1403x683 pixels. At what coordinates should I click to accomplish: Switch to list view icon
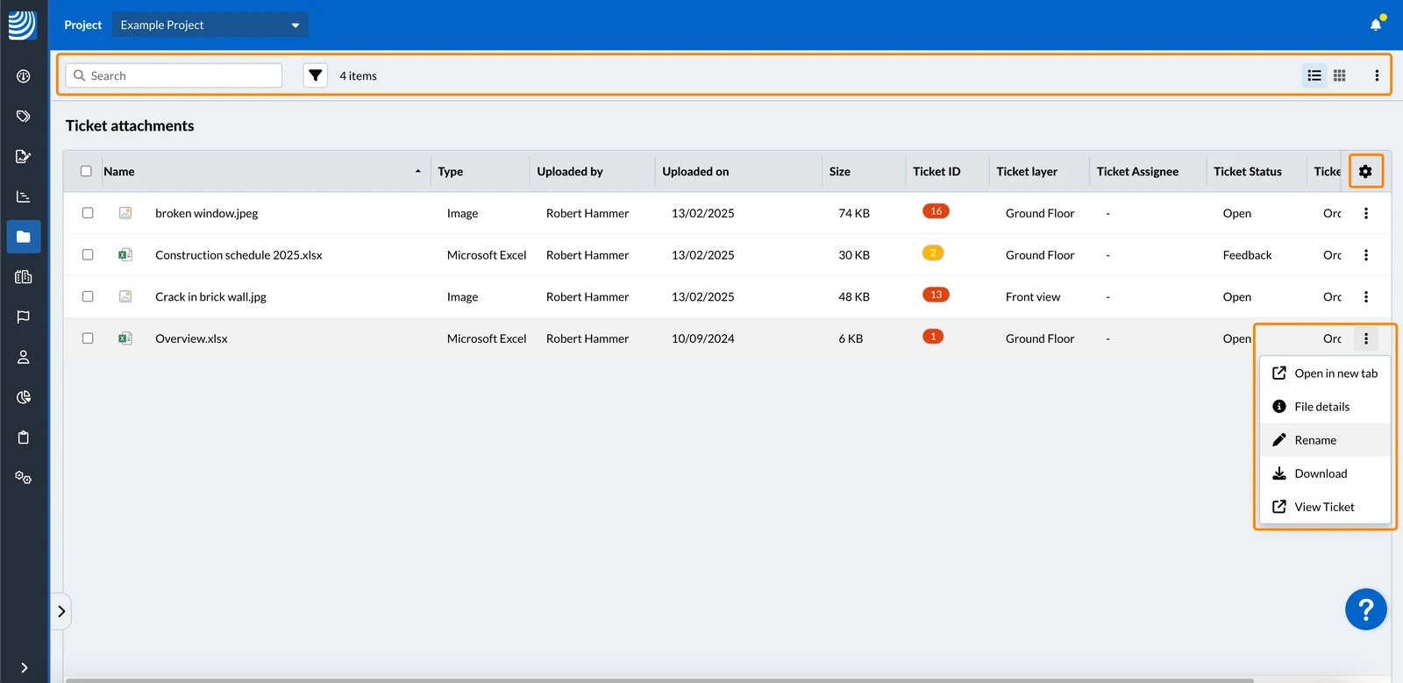point(1314,75)
